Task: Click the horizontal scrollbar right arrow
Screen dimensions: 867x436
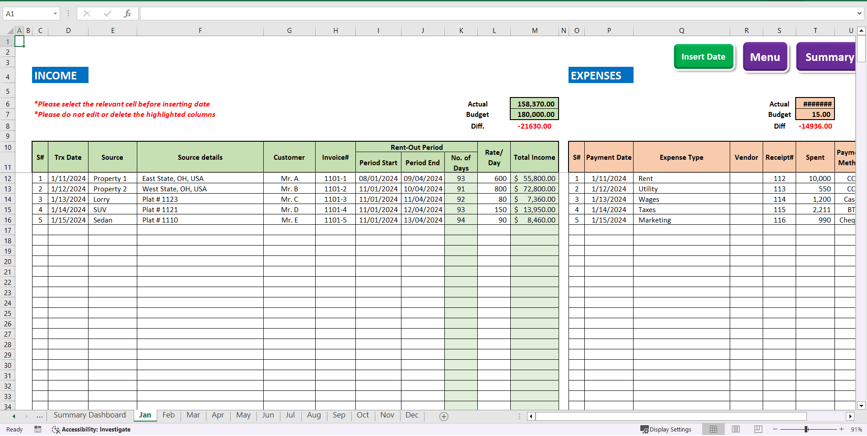Action: 850,416
